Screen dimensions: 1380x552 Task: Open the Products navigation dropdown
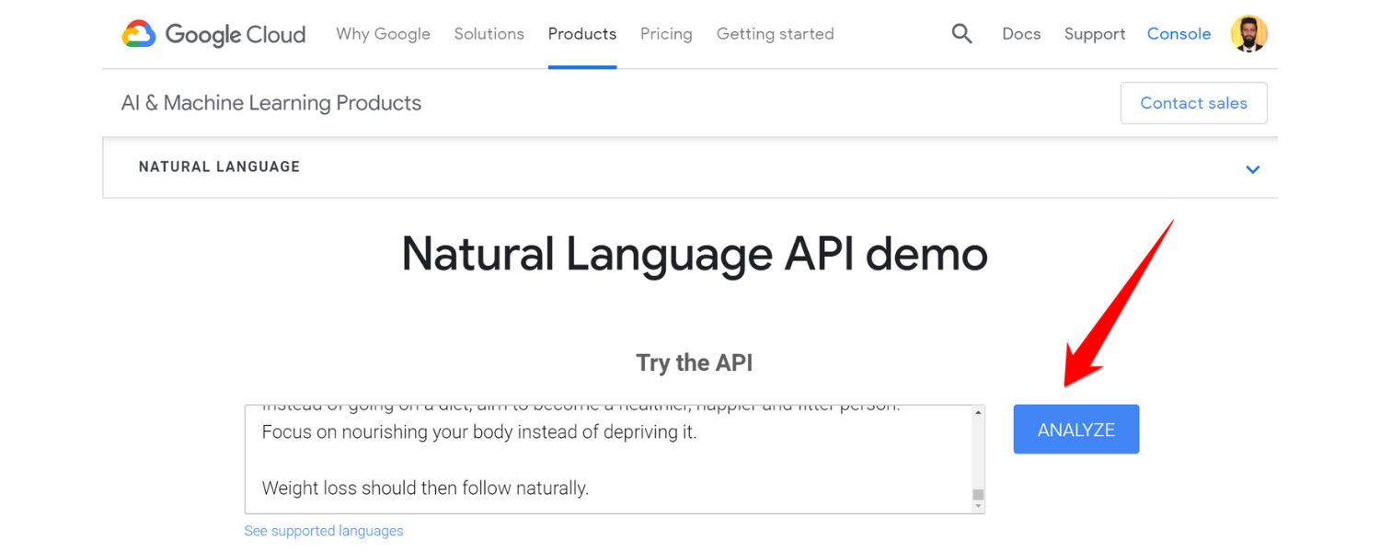[x=581, y=33]
